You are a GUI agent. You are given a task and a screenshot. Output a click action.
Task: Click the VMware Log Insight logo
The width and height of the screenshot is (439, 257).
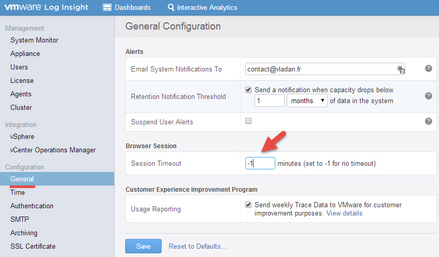tap(46, 7)
